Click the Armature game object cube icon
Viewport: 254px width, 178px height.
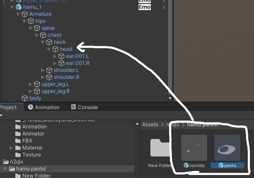(24, 14)
